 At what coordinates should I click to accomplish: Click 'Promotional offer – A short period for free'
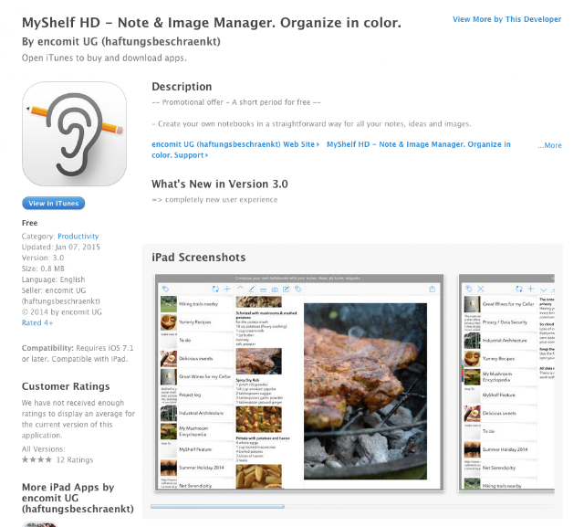pos(236,102)
